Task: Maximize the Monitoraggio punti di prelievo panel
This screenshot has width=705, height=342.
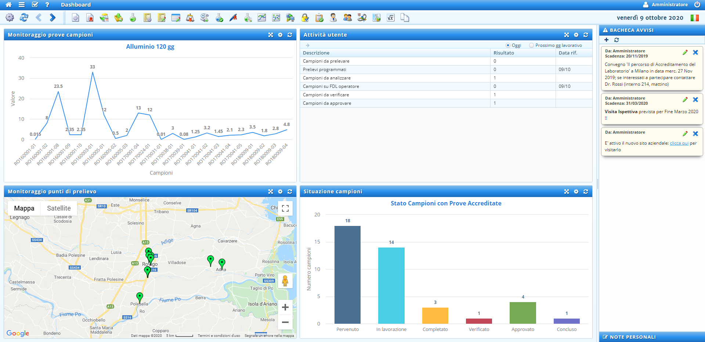Action: pyautogui.click(x=271, y=192)
